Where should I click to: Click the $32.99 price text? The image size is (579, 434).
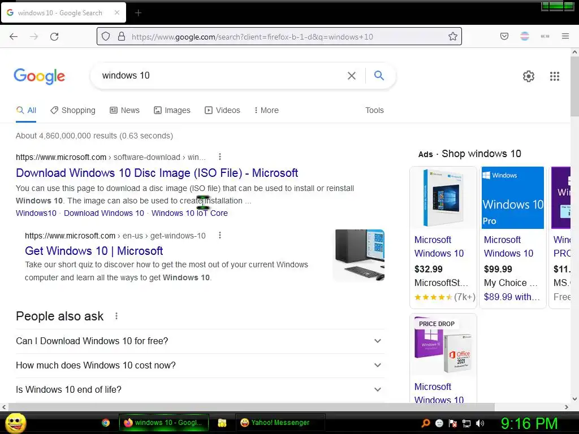click(x=429, y=269)
